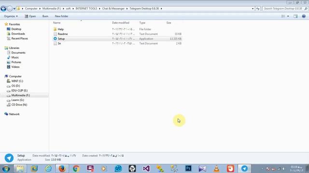Click New folder in the toolbar
This screenshot has width=309, height=173.
(61, 16)
